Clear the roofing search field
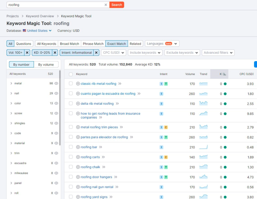The height and width of the screenshot is (199, 257). [x=106, y=5]
